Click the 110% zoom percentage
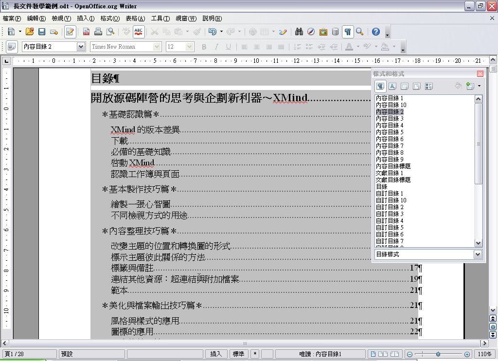 485,354
